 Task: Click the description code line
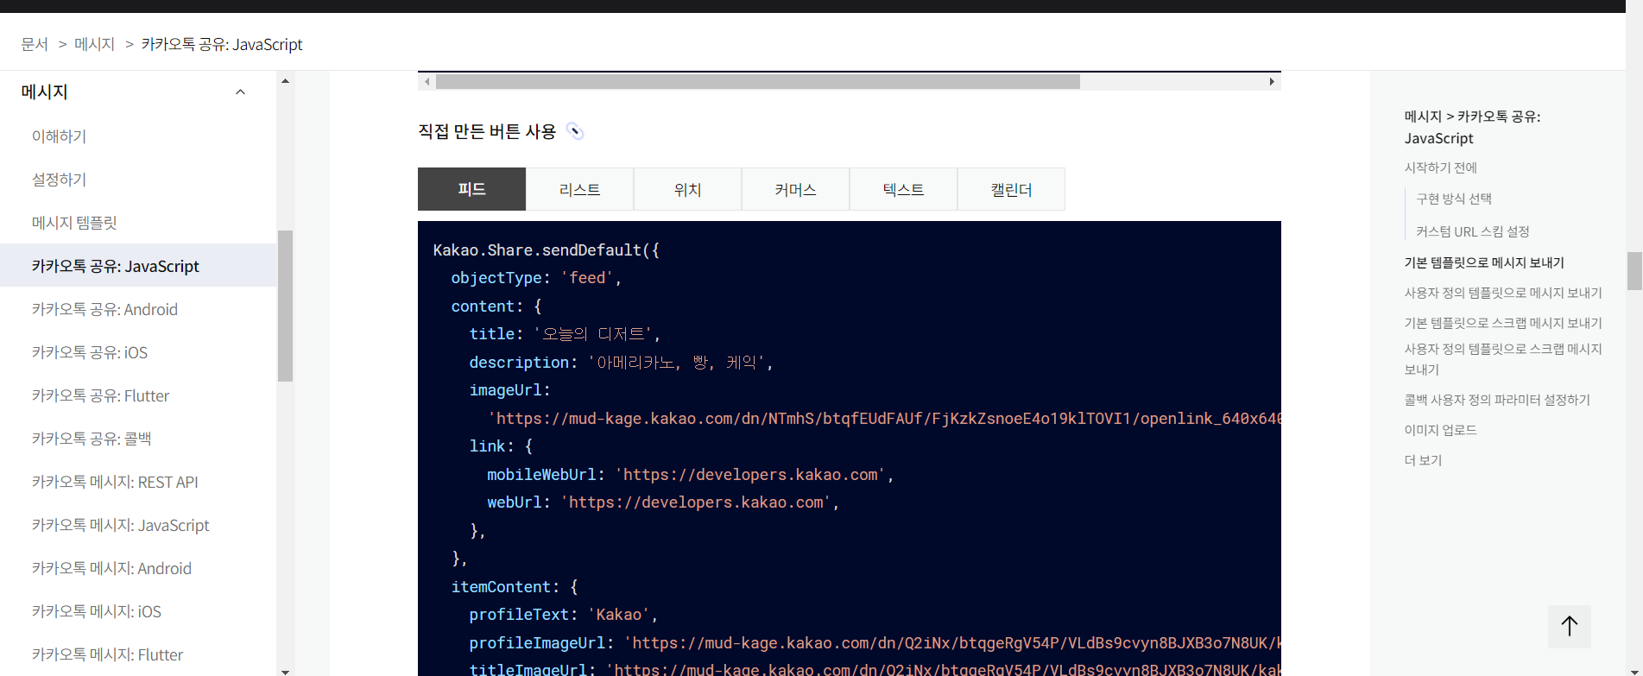(621, 363)
